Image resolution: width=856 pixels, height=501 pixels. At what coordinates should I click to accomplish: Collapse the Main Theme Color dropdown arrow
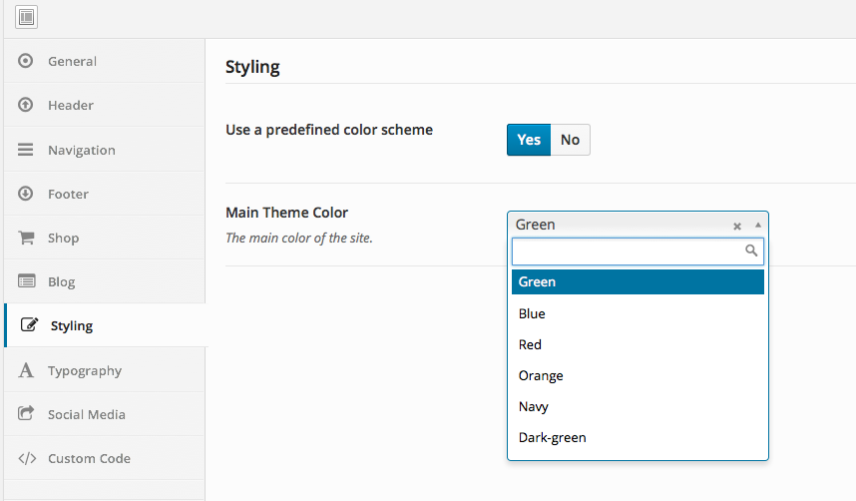pos(758,225)
